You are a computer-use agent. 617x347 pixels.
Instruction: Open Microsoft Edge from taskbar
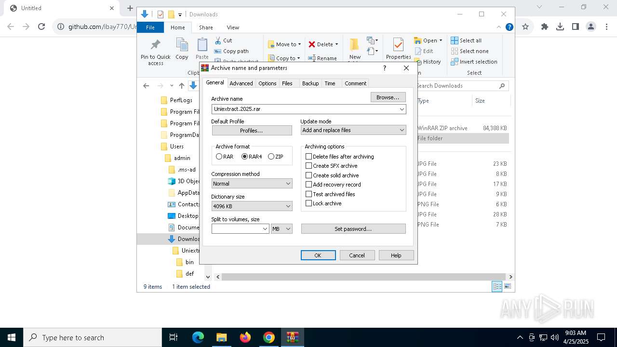198,337
